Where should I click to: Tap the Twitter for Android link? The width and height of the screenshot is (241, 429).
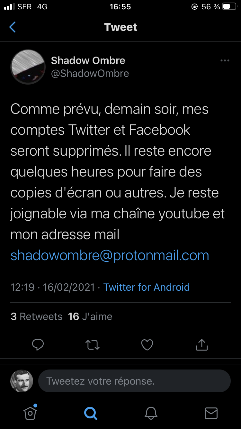147,287
